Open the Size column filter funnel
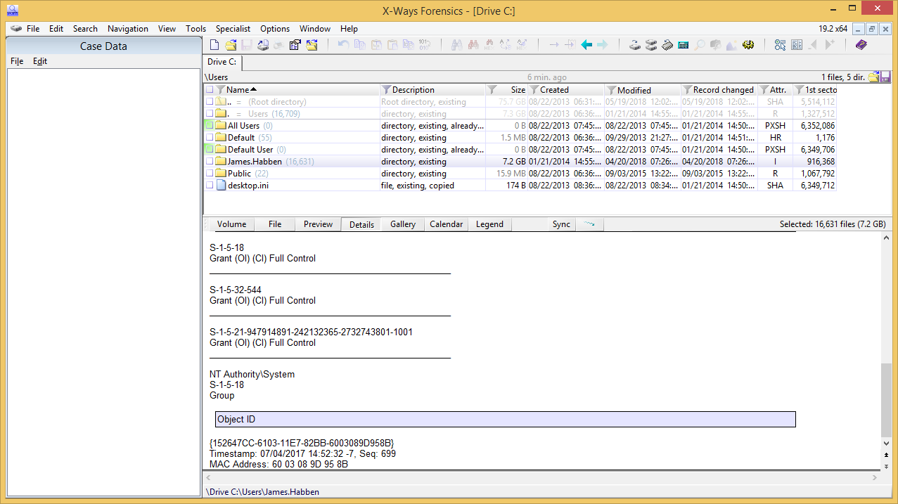898x504 pixels. tap(492, 90)
